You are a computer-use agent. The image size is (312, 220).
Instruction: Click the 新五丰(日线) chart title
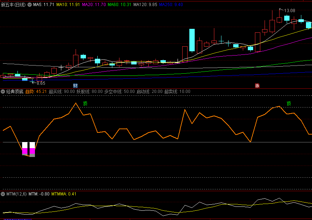point(13,5)
